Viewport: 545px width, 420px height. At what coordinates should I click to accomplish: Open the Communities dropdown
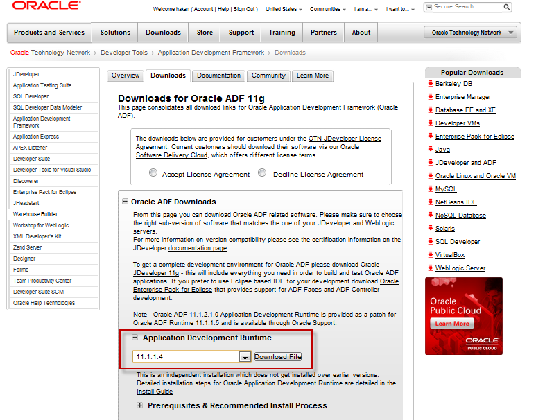point(328,10)
